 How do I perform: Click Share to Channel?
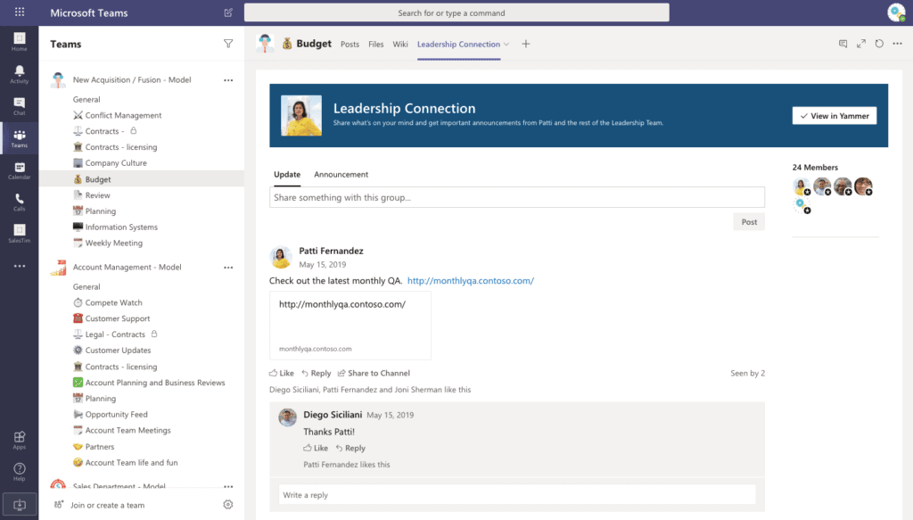point(374,373)
